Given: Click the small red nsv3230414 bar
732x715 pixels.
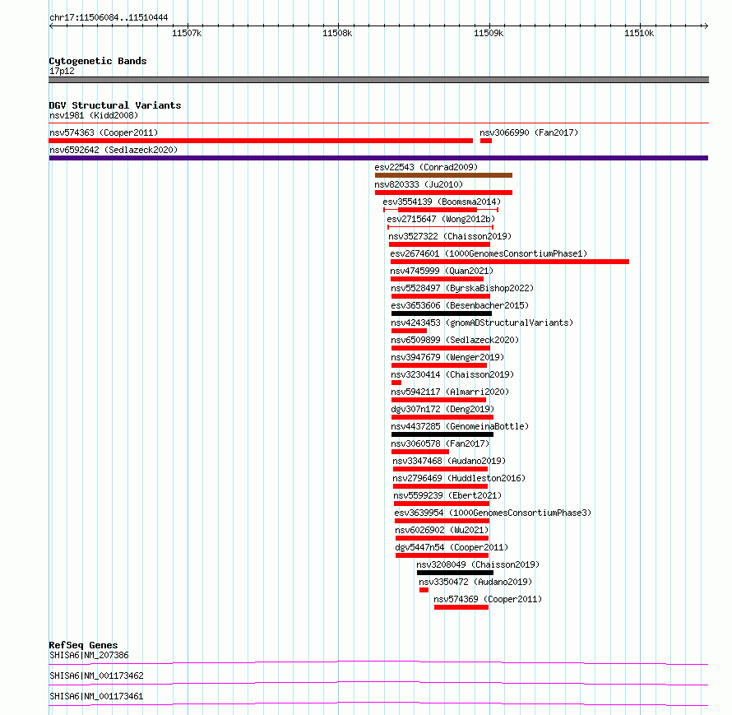Looking at the screenshot, I should (396, 383).
